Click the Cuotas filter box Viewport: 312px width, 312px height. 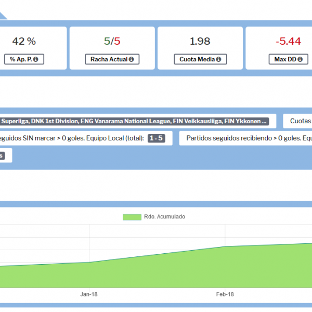click(x=297, y=121)
